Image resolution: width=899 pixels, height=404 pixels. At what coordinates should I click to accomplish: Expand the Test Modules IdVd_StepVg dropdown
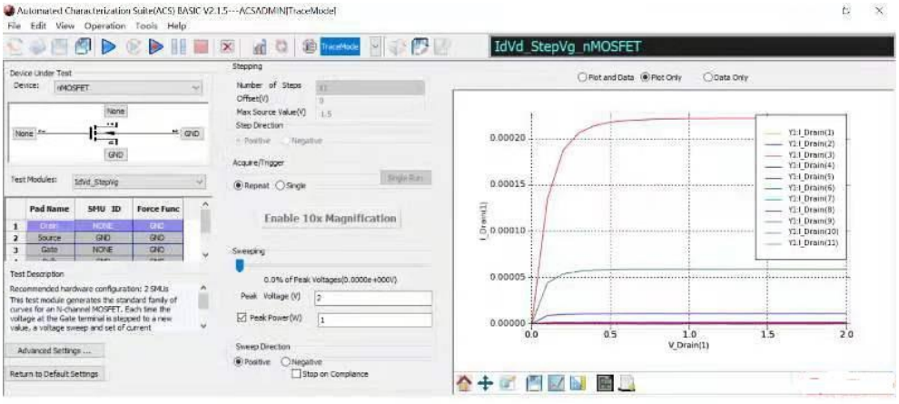[x=196, y=182]
